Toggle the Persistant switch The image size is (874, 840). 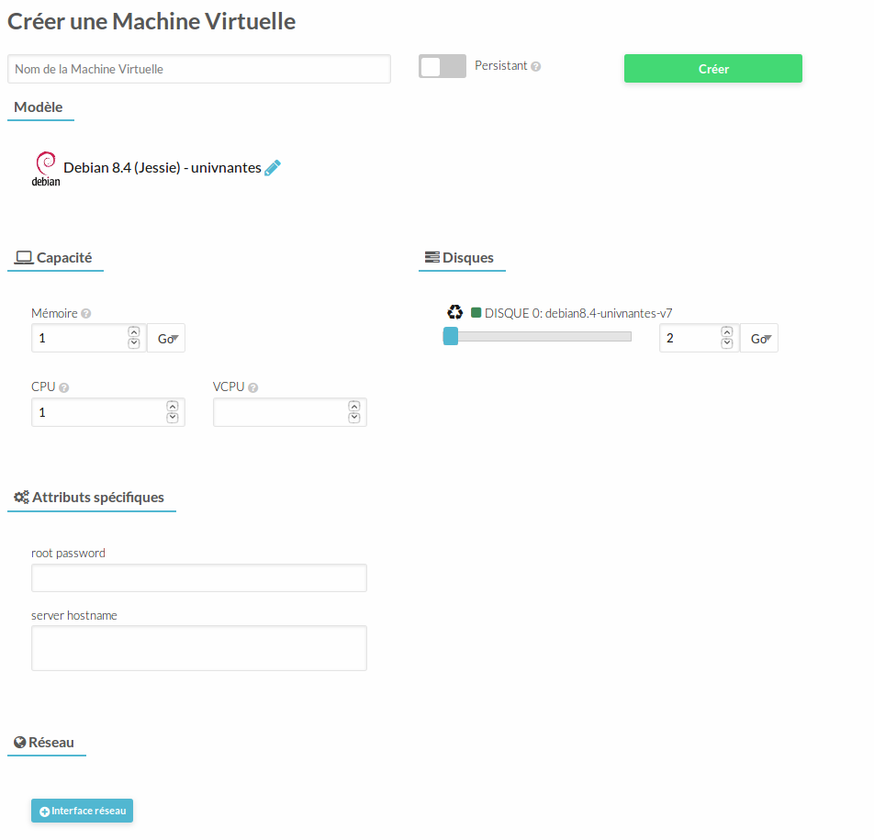click(x=443, y=67)
